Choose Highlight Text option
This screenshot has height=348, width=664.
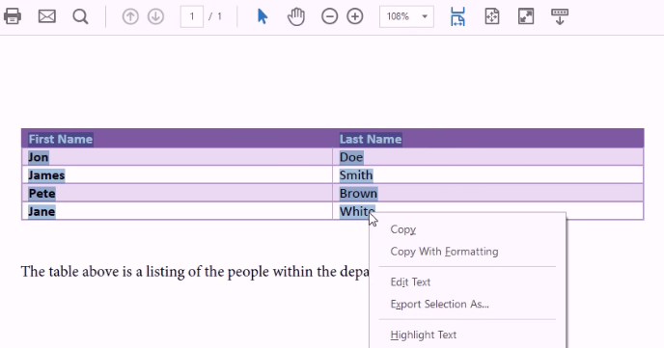424,335
